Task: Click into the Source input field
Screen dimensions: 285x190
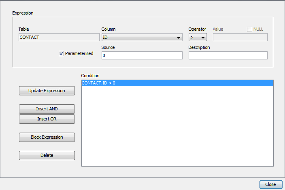Action: [x=142, y=55]
